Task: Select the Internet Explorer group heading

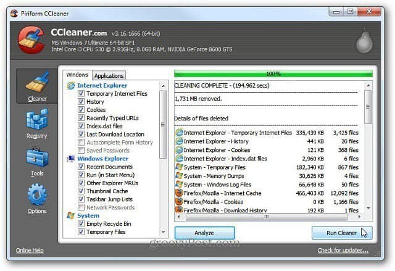Action: (102, 85)
